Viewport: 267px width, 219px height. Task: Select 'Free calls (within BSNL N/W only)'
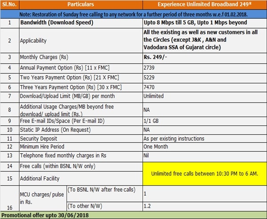[x=81, y=166]
